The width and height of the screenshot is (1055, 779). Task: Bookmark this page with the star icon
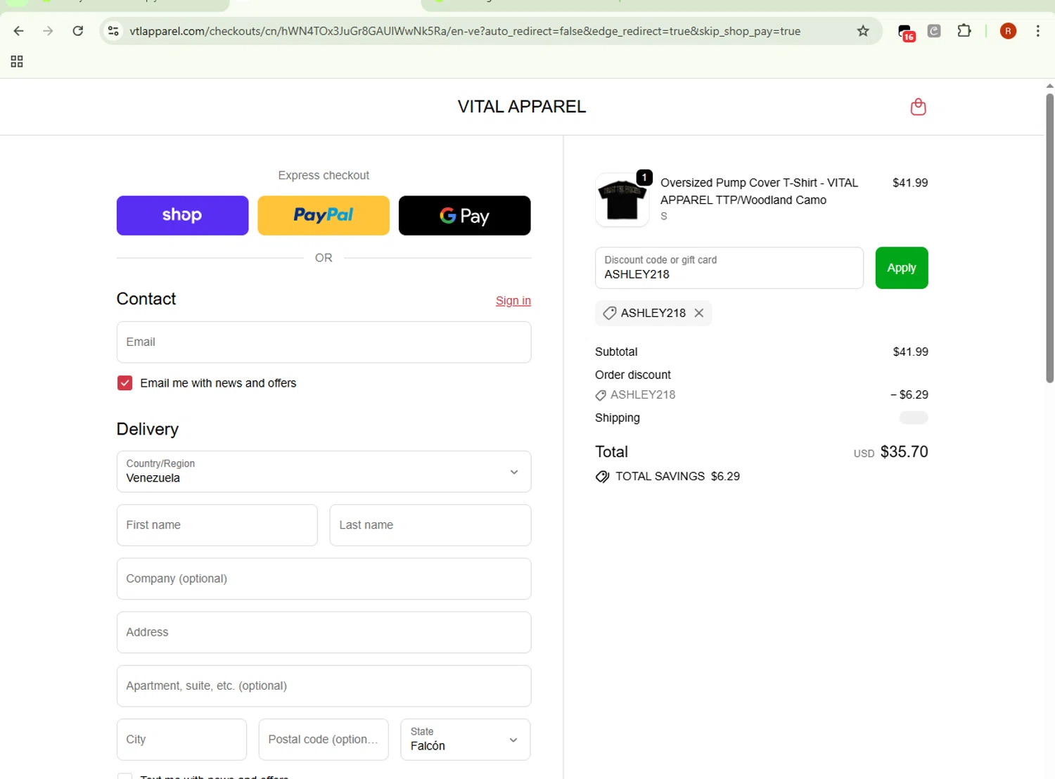(x=863, y=31)
